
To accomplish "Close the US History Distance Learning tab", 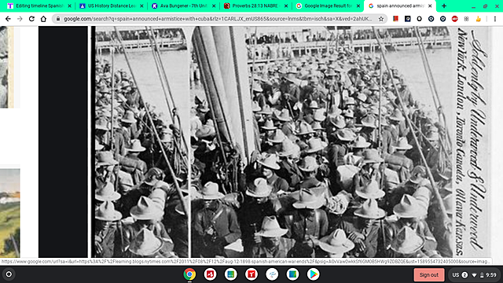I will pyautogui.click(x=141, y=6).
